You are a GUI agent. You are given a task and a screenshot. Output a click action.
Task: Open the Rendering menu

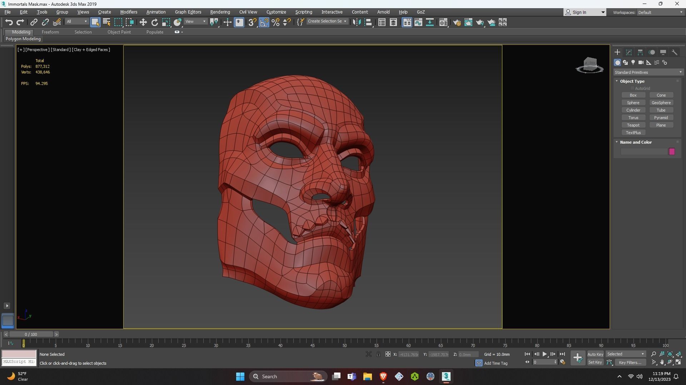point(220,12)
